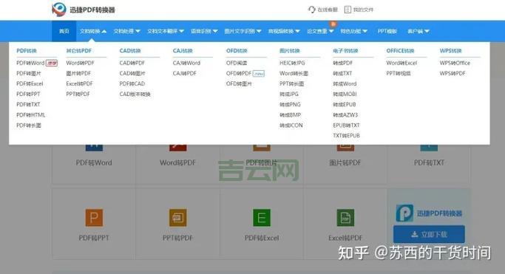
Task: Select 转成Word under 电子书转换
Action: pos(345,83)
